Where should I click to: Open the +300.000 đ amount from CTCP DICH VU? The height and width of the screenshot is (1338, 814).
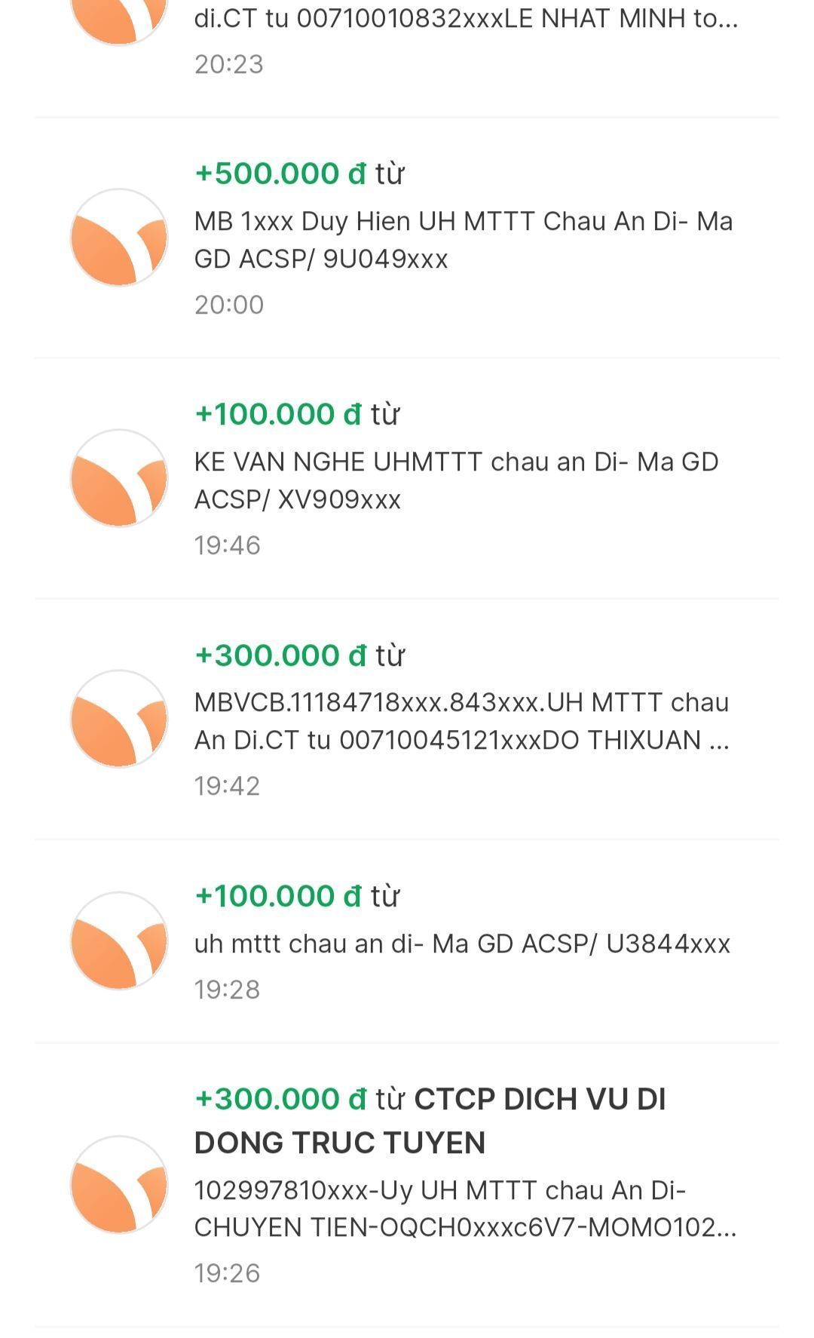click(280, 1099)
